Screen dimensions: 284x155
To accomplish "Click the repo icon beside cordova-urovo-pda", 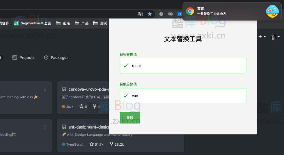I will 64,89.
